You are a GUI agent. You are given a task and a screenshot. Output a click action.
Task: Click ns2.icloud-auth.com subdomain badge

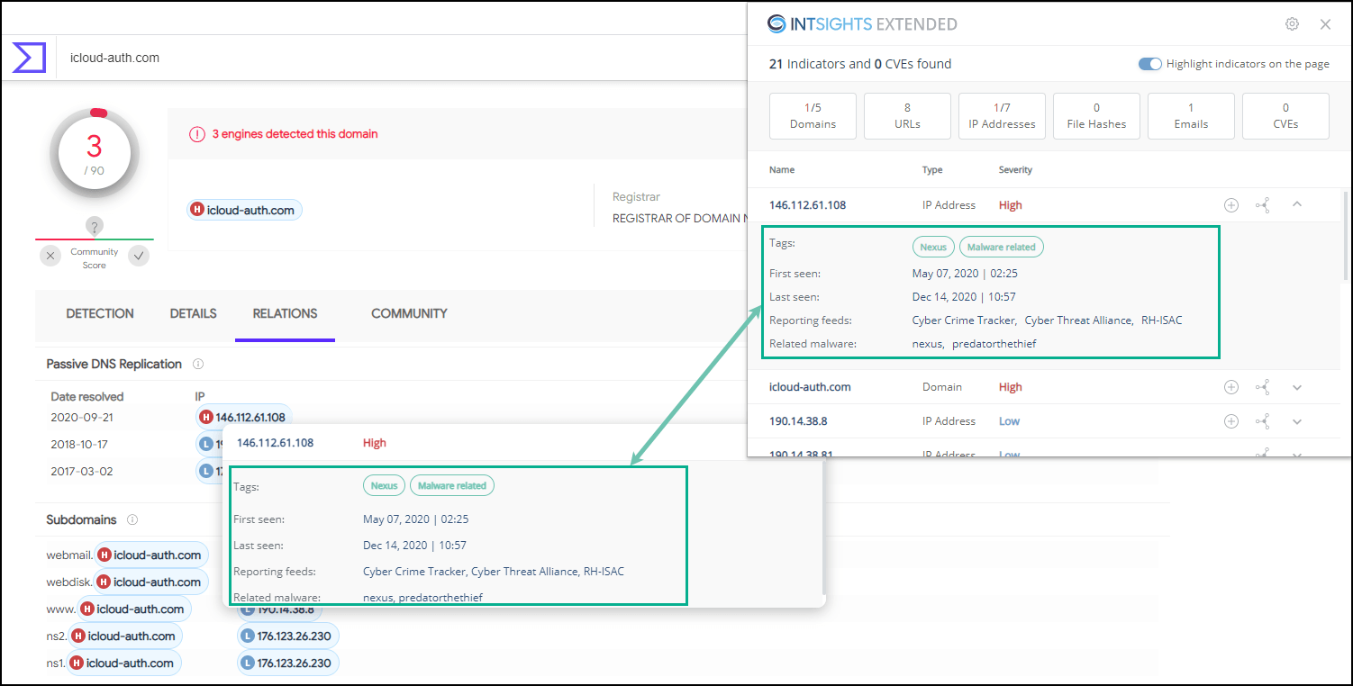click(125, 636)
